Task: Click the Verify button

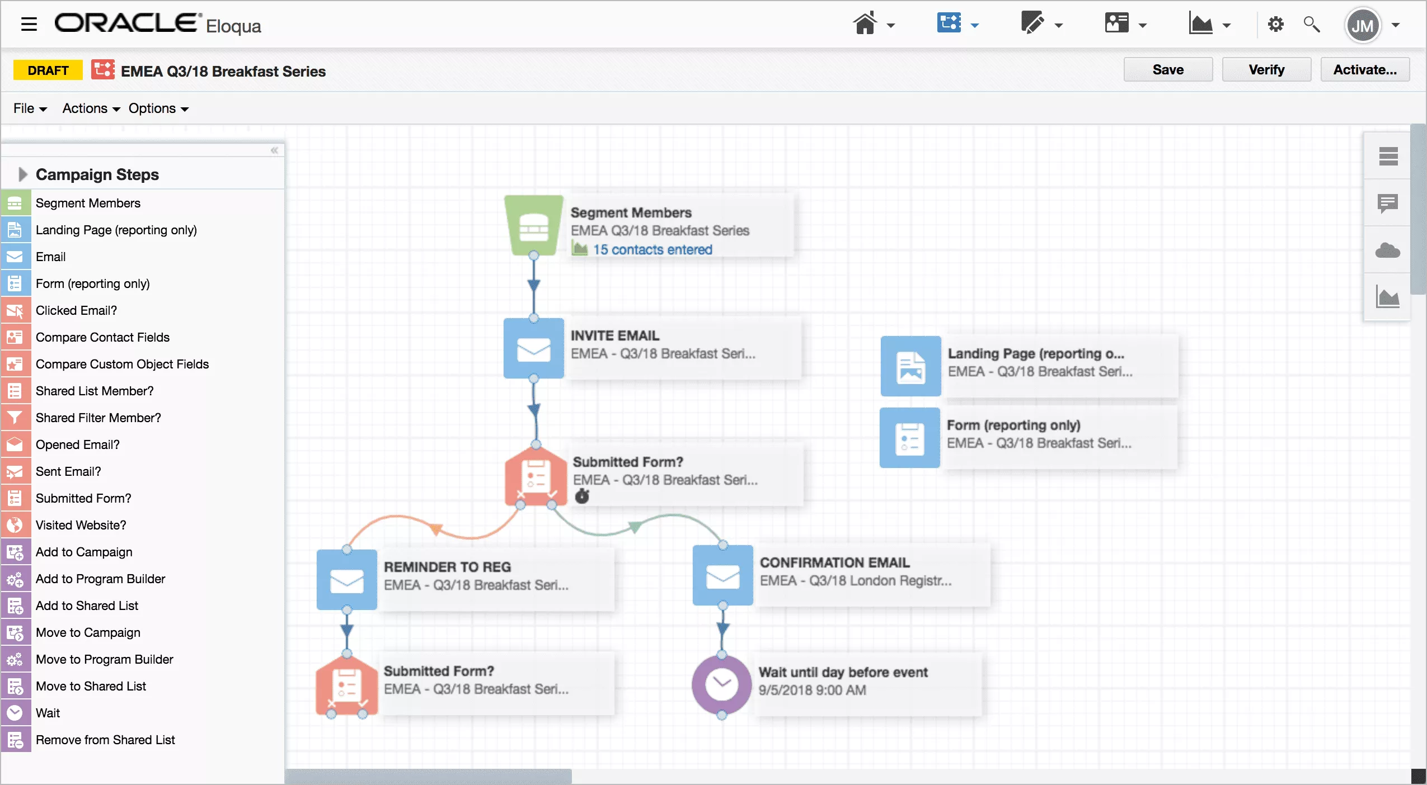Action: pyautogui.click(x=1266, y=70)
